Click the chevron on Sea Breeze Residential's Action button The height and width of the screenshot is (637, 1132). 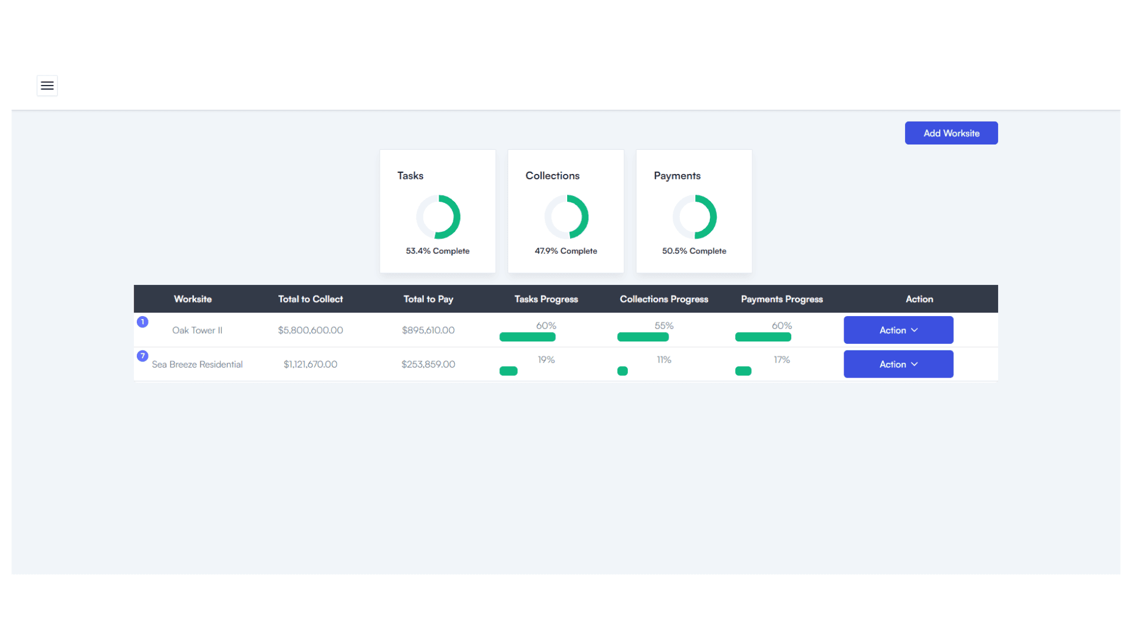(x=914, y=365)
